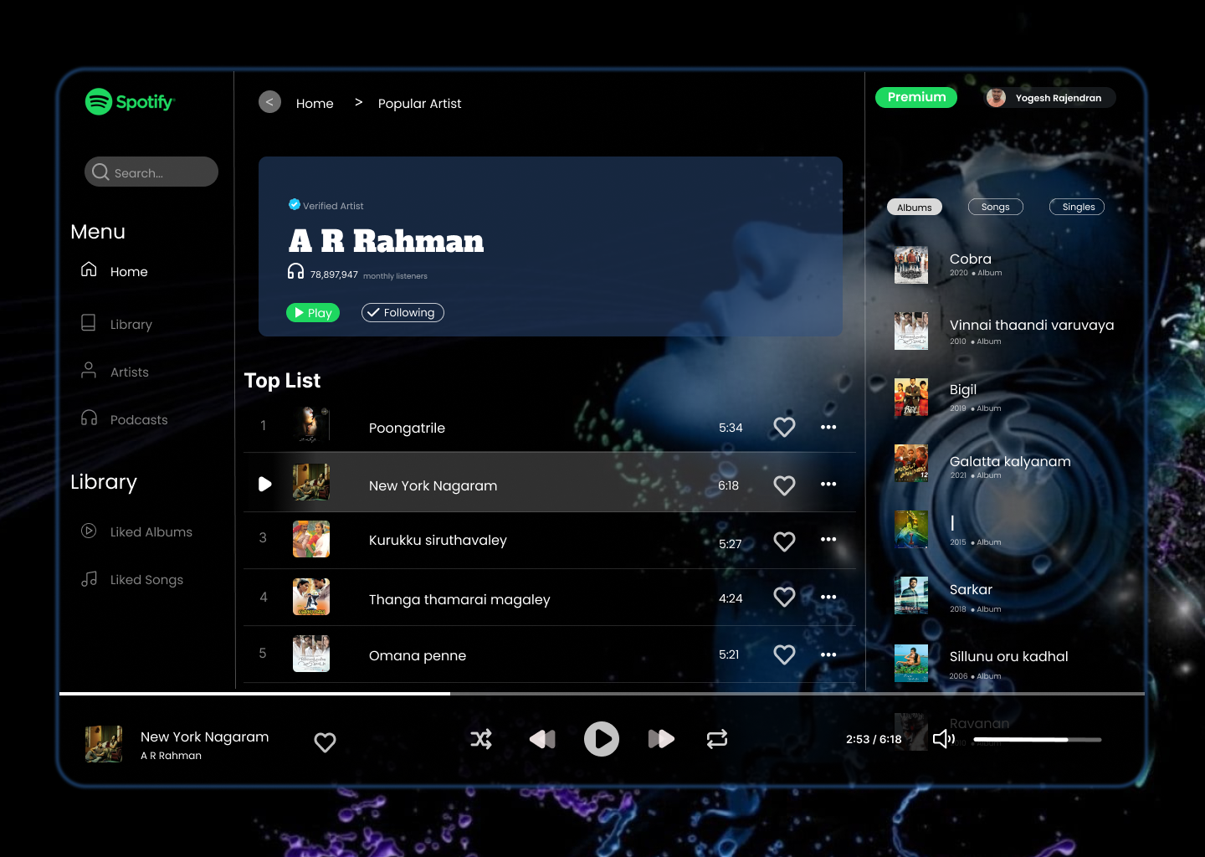Click into the Search field
Image resolution: width=1205 pixels, height=857 pixels.
(x=151, y=172)
